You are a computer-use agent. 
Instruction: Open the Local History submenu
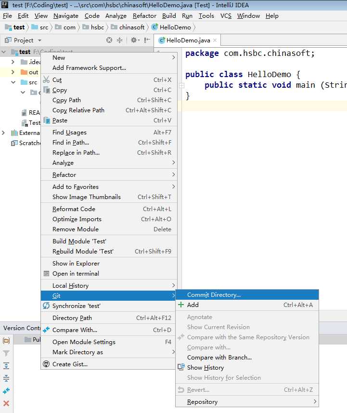[109, 285]
